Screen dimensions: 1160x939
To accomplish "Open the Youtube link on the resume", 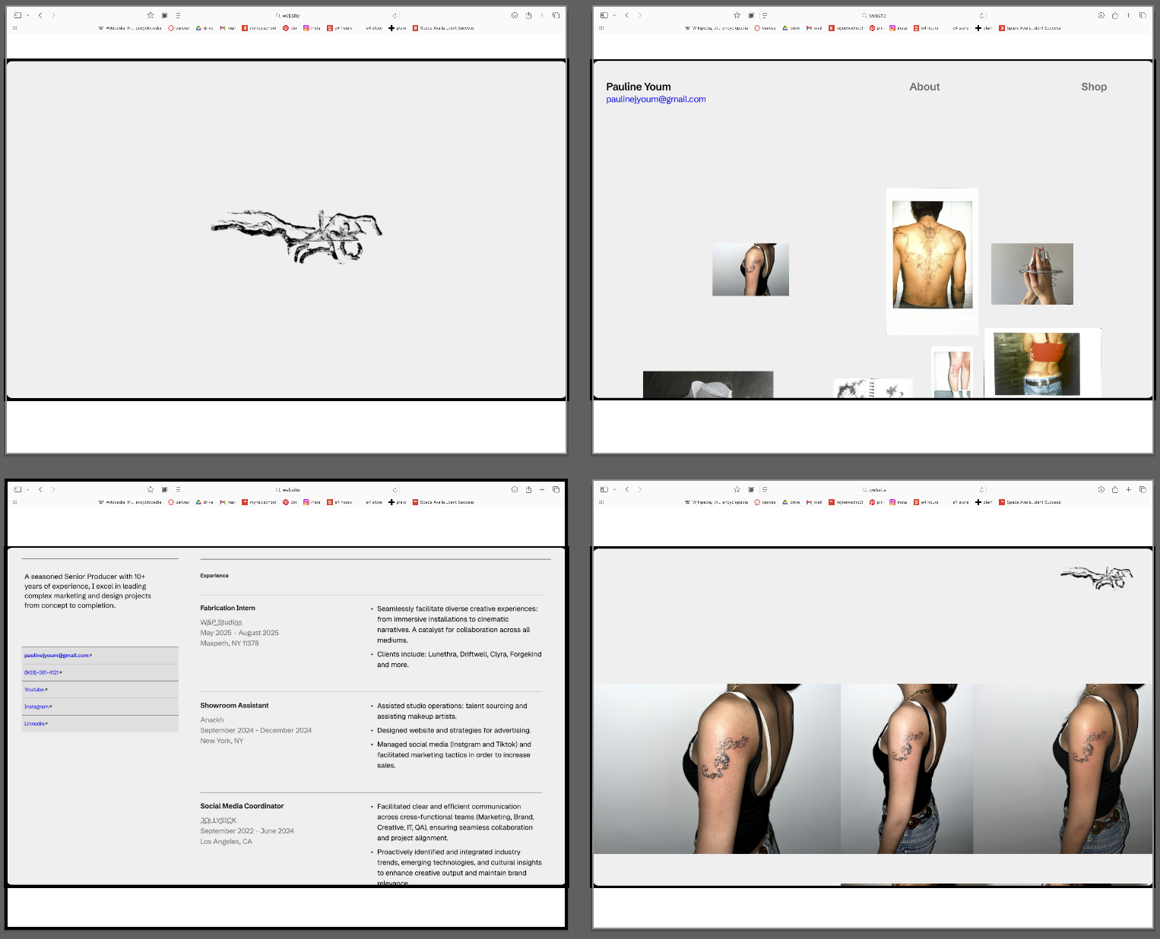I will pyautogui.click(x=36, y=690).
